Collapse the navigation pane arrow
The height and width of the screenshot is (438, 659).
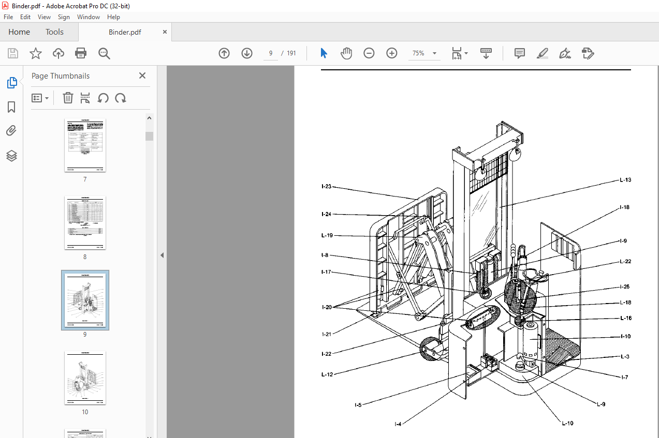[162, 255]
